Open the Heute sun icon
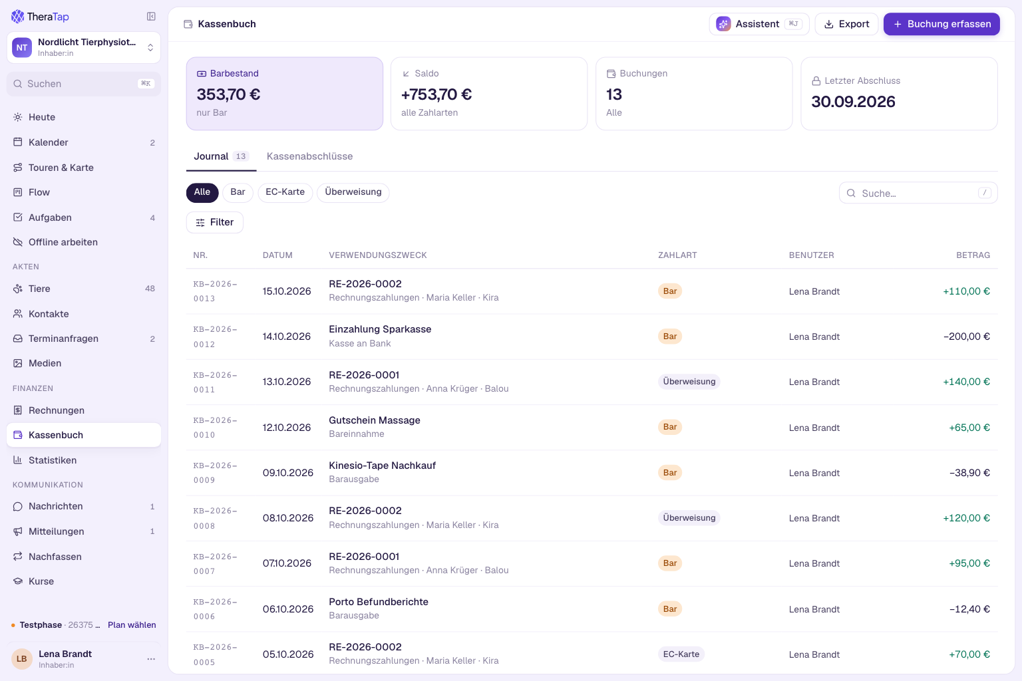 click(18, 117)
